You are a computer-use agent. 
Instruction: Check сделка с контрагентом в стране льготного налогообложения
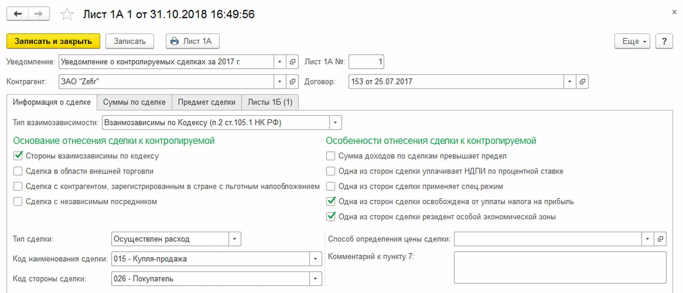(x=18, y=186)
